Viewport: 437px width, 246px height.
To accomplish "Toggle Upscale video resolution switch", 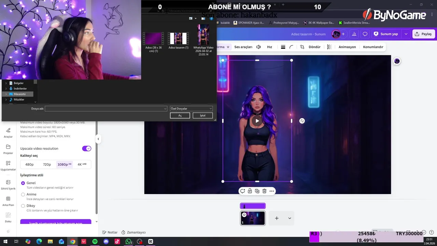I will pyautogui.click(x=87, y=149).
